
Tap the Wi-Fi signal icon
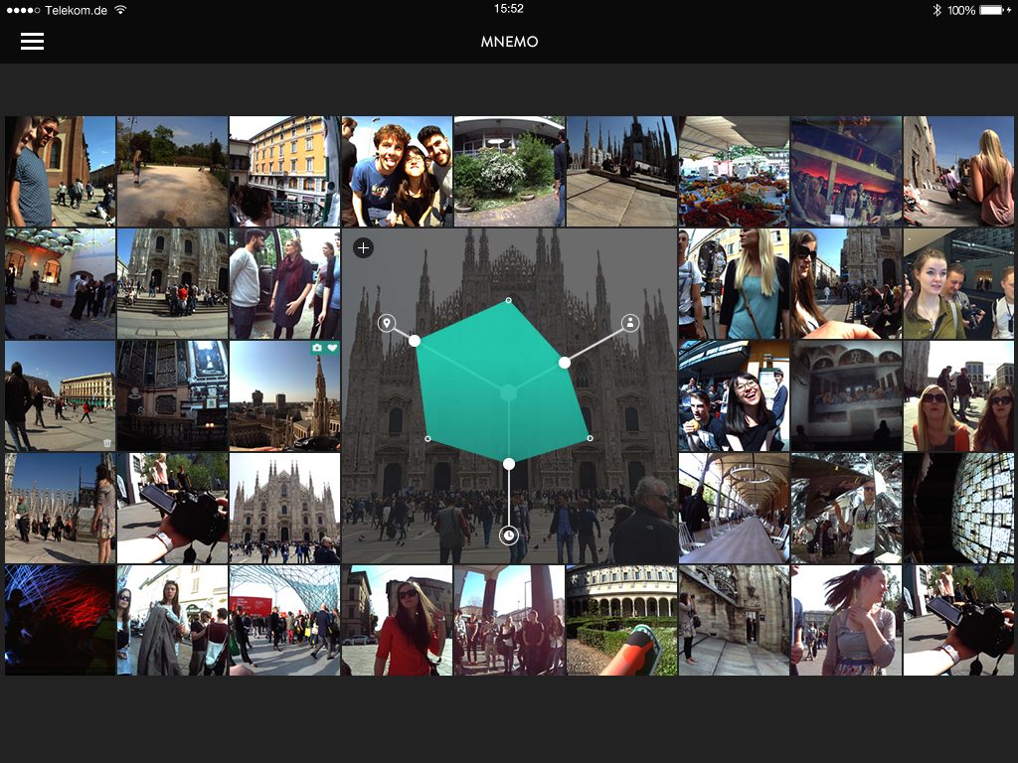coord(120,10)
